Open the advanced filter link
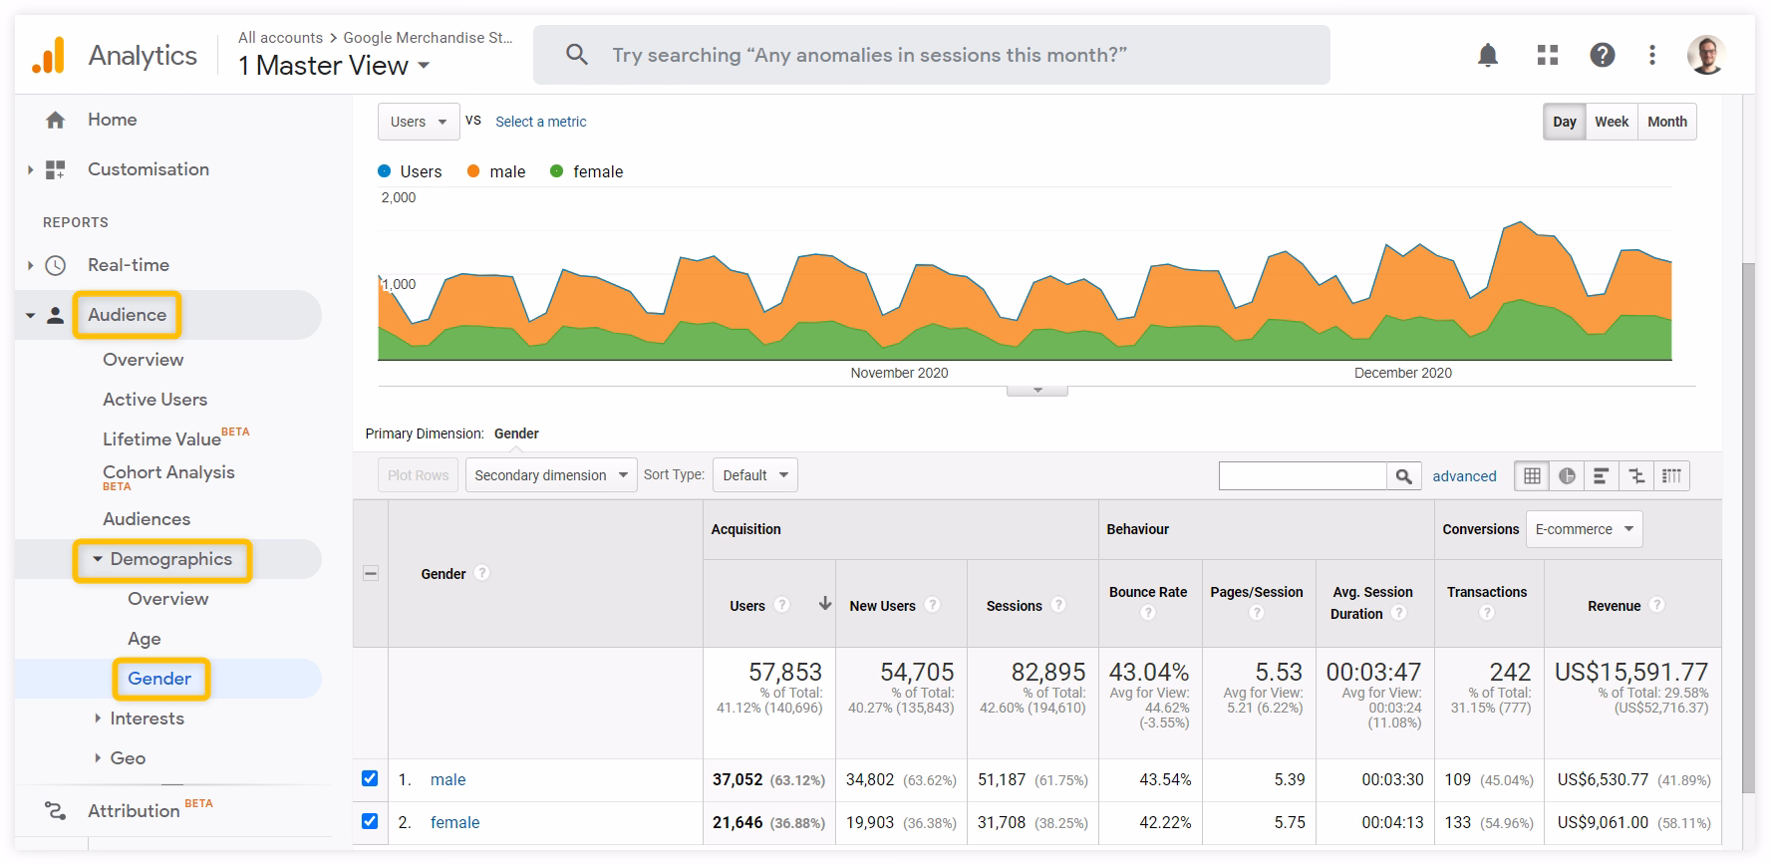 [x=1464, y=476]
